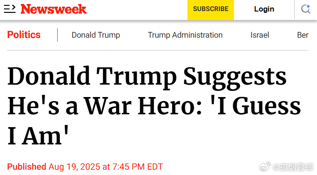Screen dimensions: 317x175
Task: Click the Weibo username watermark text
Action: [293, 167]
